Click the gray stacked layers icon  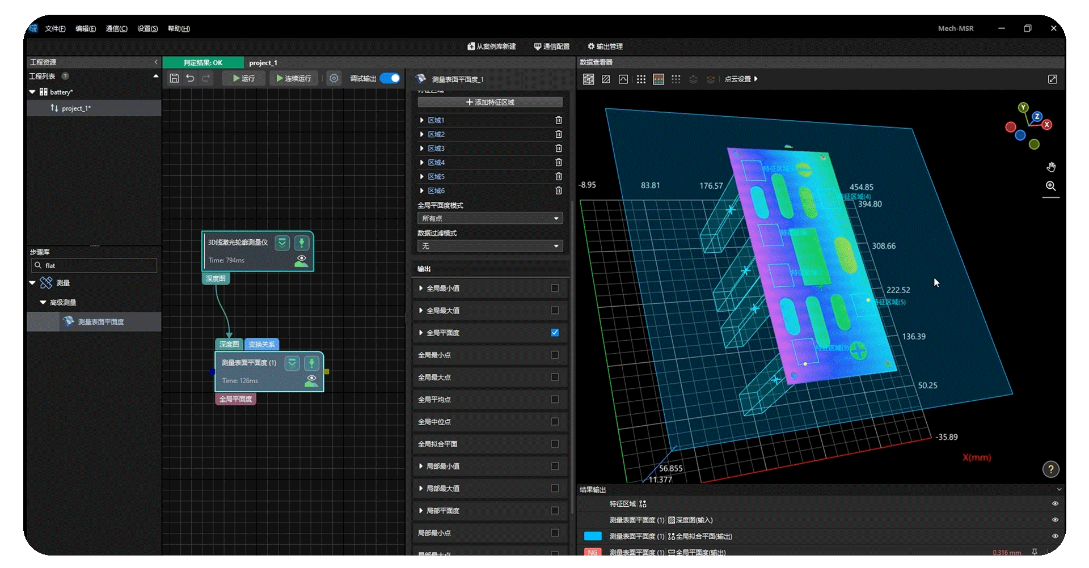693,79
